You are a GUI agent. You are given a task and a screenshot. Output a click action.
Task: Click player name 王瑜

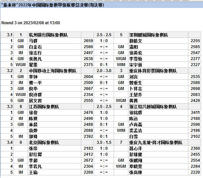point(33,172)
